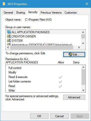Click the List folder contents allow checkmark
The width and height of the screenshot is (91, 121).
pos(60,82)
